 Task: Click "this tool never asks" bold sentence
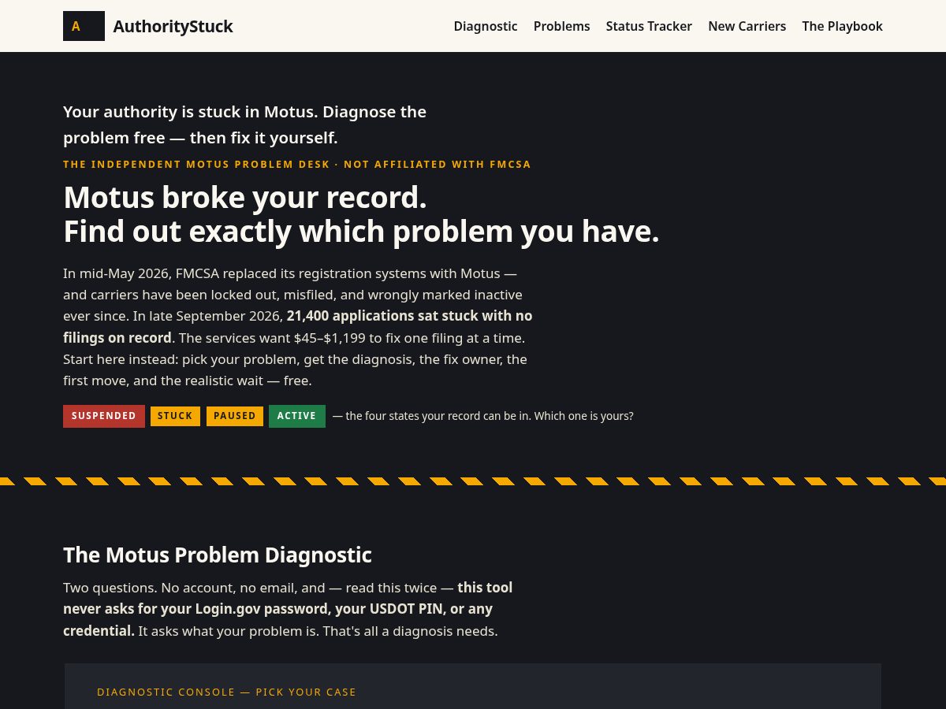point(288,609)
